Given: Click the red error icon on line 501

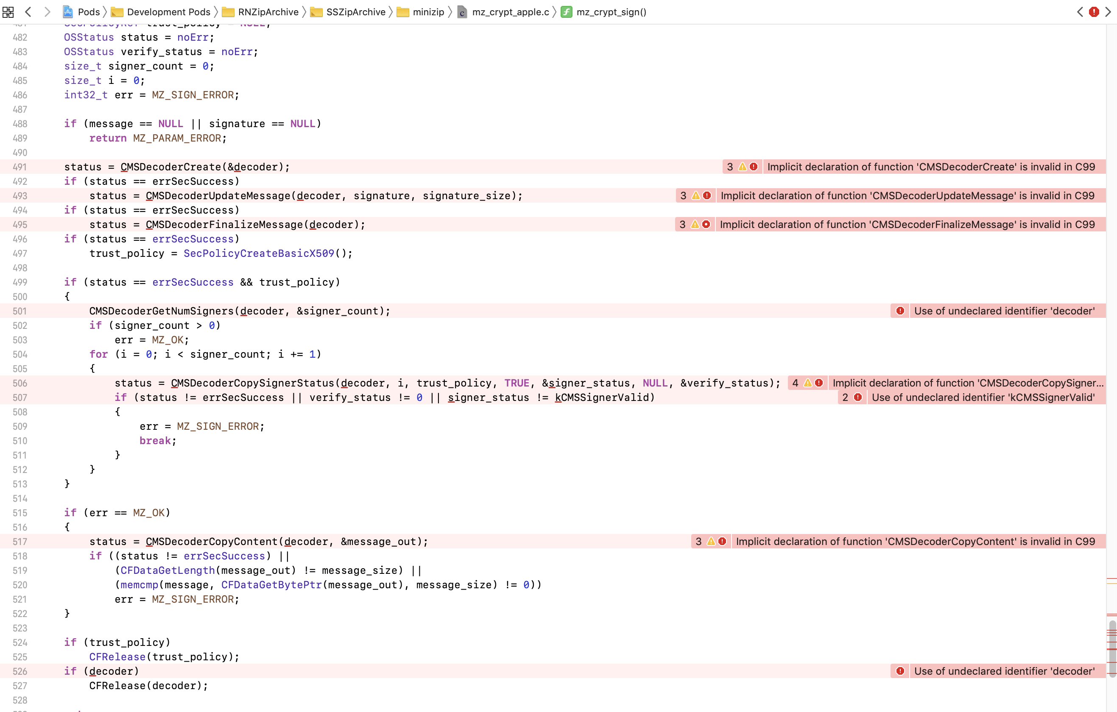Looking at the screenshot, I should 900,311.
